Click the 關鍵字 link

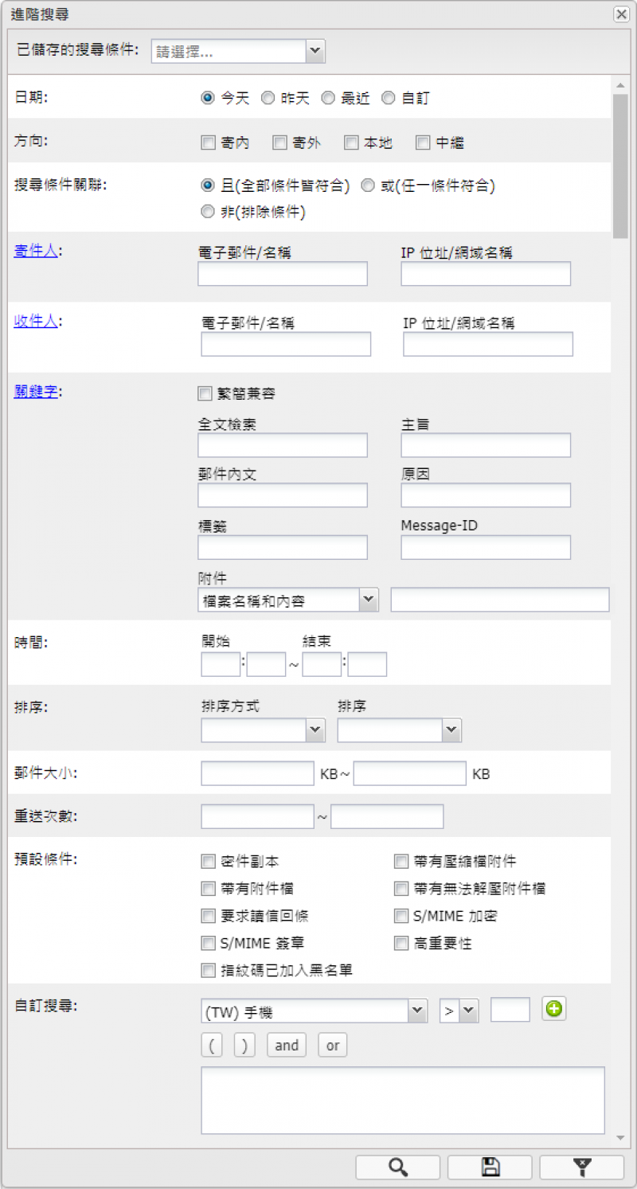pyautogui.click(x=36, y=392)
